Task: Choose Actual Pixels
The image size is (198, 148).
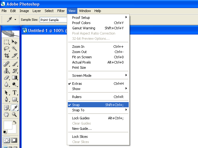Action: coord(98,62)
